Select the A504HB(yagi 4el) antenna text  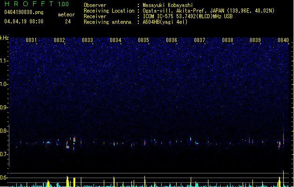pyautogui.click(x=165, y=22)
